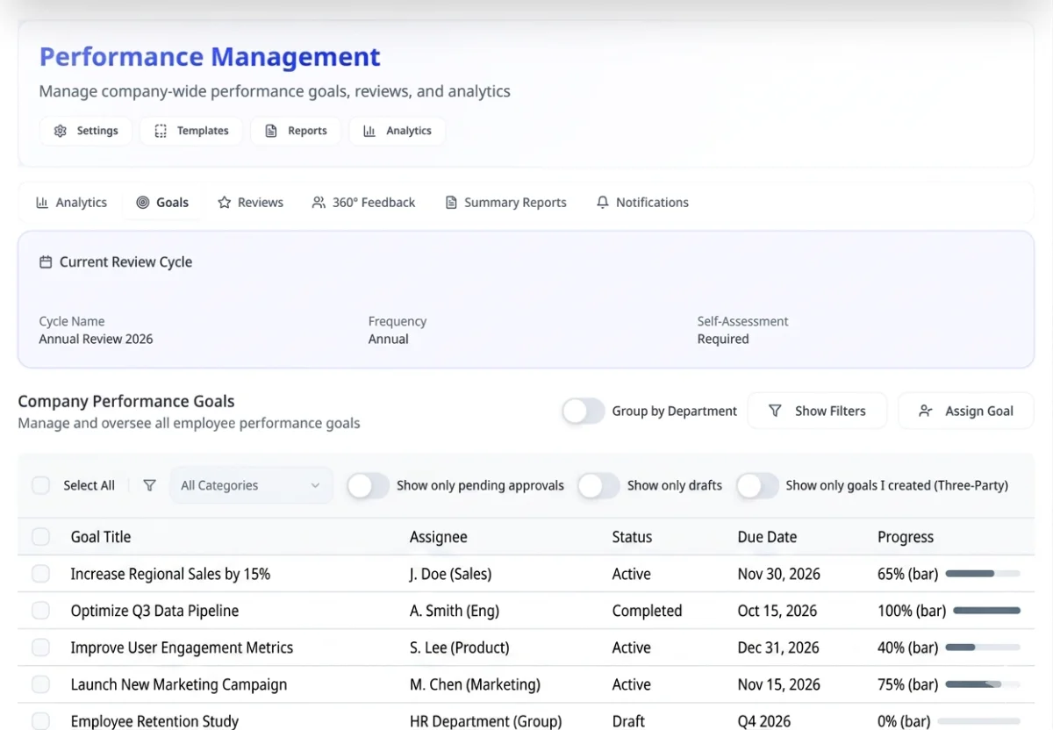Switch to Summary Reports tab
Viewport: 1053px width, 730px height.
coord(505,203)
